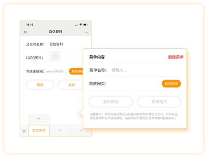Click the 复制地址 button
The image size is (208, 158).
pos(111,102)
